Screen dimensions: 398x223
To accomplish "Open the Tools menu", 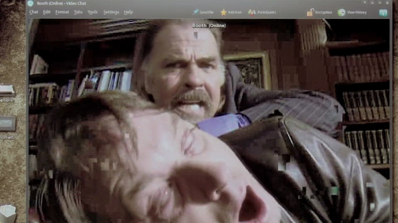I will [92, 12].
